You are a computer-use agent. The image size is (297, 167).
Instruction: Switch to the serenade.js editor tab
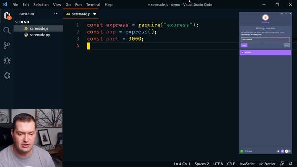81,14
